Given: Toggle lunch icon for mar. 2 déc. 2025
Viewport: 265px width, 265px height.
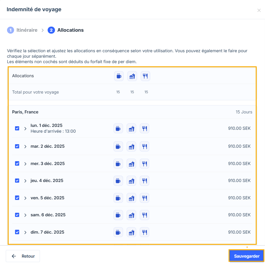Looking at the screenshot, I should tap(131, 146).
